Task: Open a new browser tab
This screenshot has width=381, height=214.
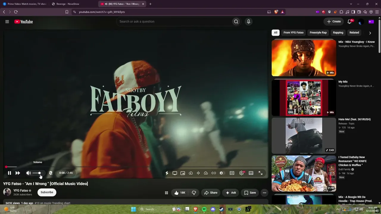Action: [150, 4]
